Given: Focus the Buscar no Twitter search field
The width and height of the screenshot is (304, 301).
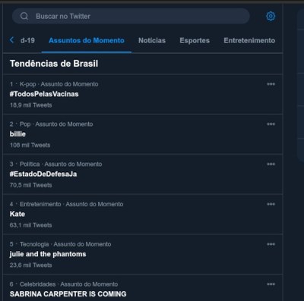Looking at the screenshot, I should (x=131, y=16).
